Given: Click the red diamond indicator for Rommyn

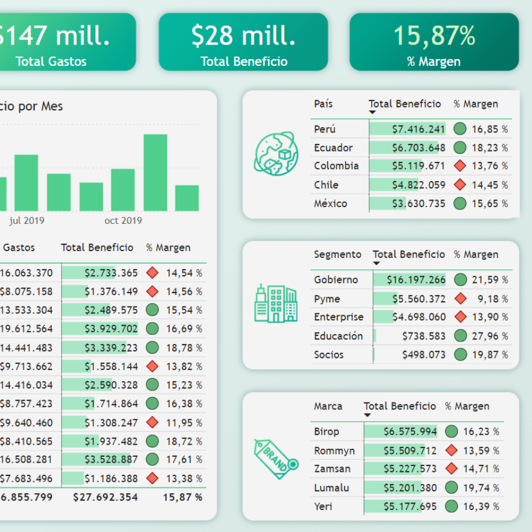Looking at the screenshot, I should point(452,450).
